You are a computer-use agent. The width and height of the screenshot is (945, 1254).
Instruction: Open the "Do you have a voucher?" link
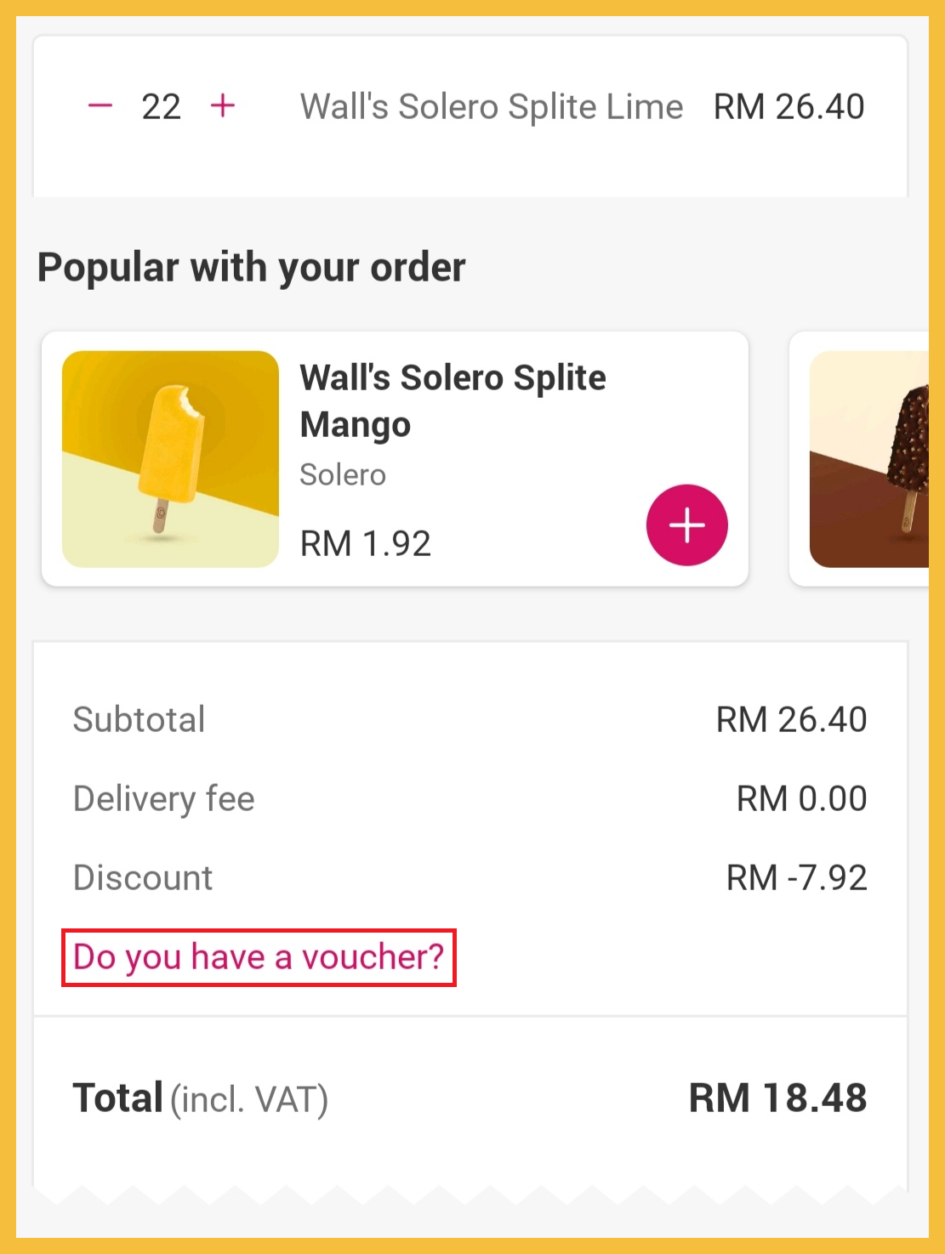259,957
